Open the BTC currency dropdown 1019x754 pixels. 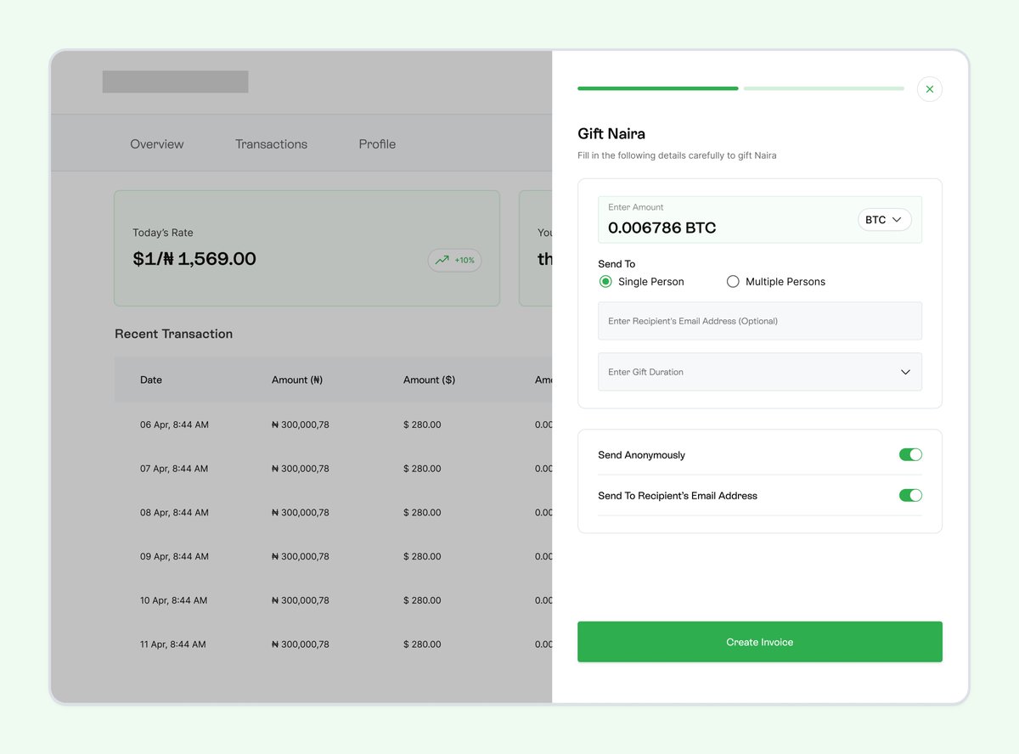(x=884, y=220)
